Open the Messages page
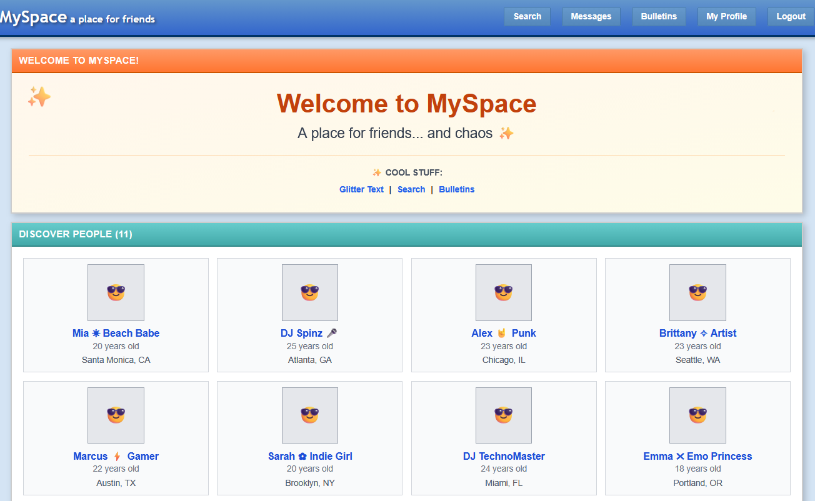Screen dimensions: 815x501 591,16
